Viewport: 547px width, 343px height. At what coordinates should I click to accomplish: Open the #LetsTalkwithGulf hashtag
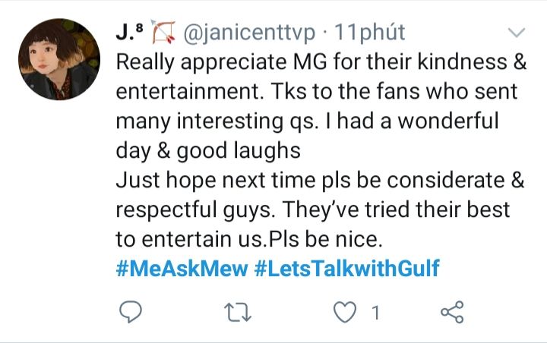(x=346, y=269)
